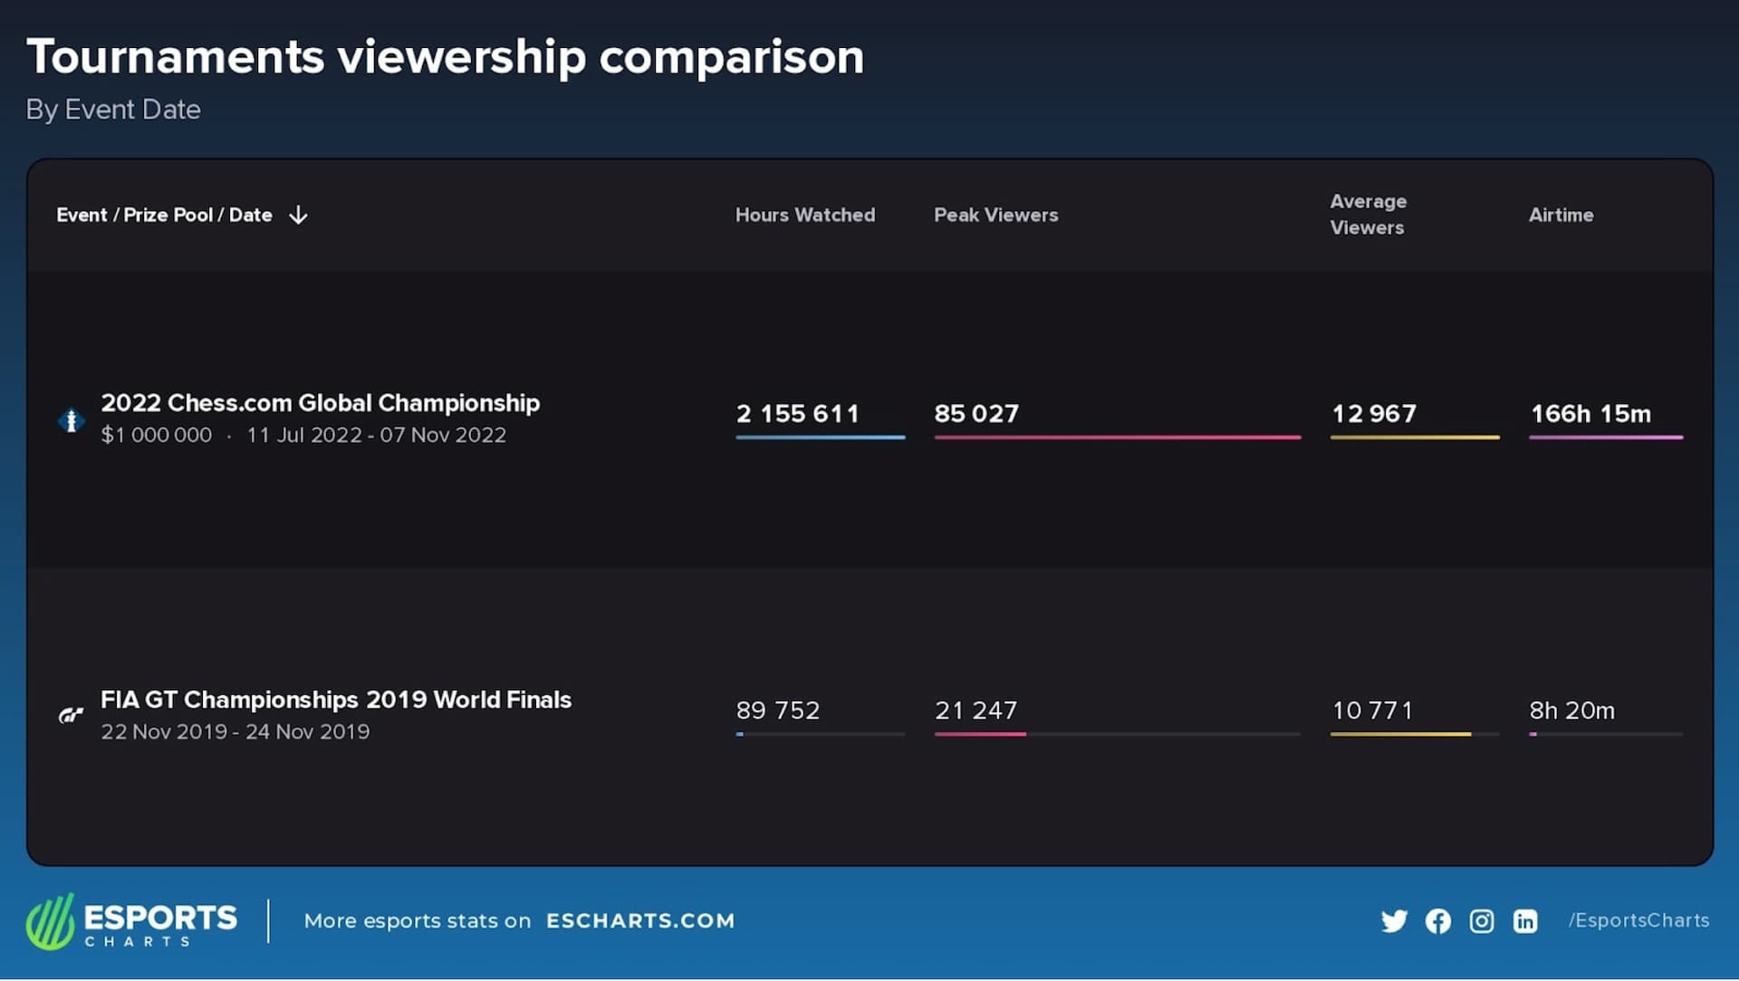Viewport: 1739px width, 981px height.
Task: Select the 85 027 peak viewers value
Action: 976,414
